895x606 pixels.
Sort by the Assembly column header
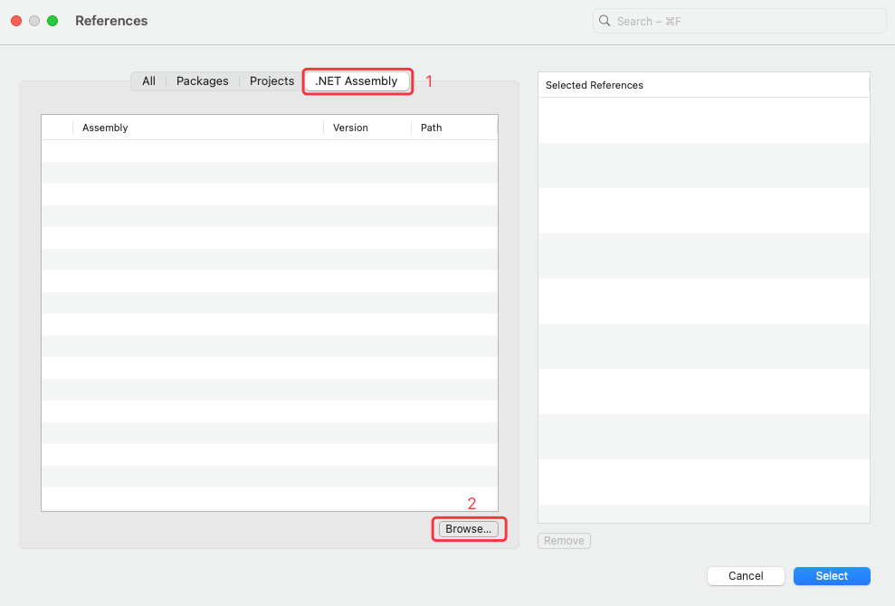(197, 128)
